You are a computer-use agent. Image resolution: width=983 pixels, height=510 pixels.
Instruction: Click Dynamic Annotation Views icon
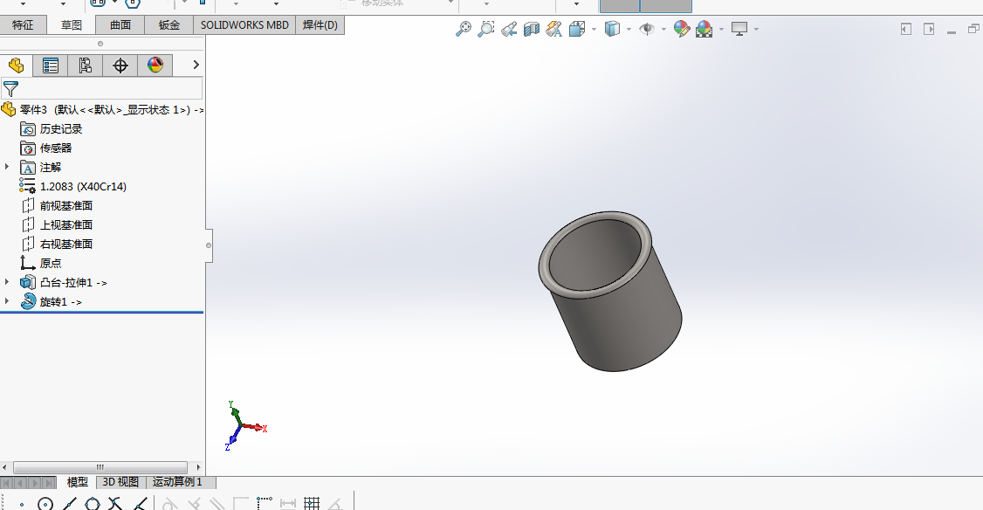click(x=554, y=29)
